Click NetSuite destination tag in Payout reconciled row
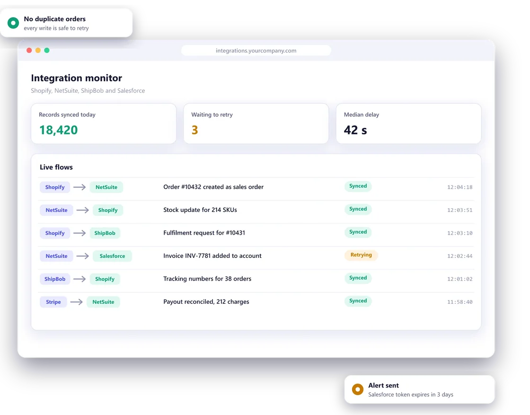The image size is (530, 415). coord(103,302)
